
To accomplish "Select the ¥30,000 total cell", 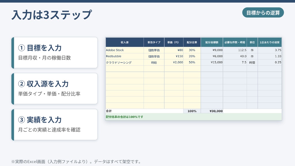I will 212,111.
